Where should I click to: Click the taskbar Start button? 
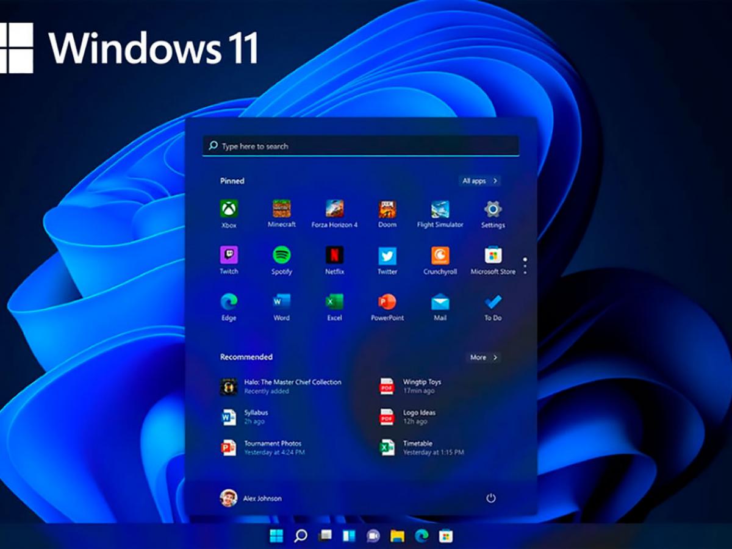(x=276, y=536)
